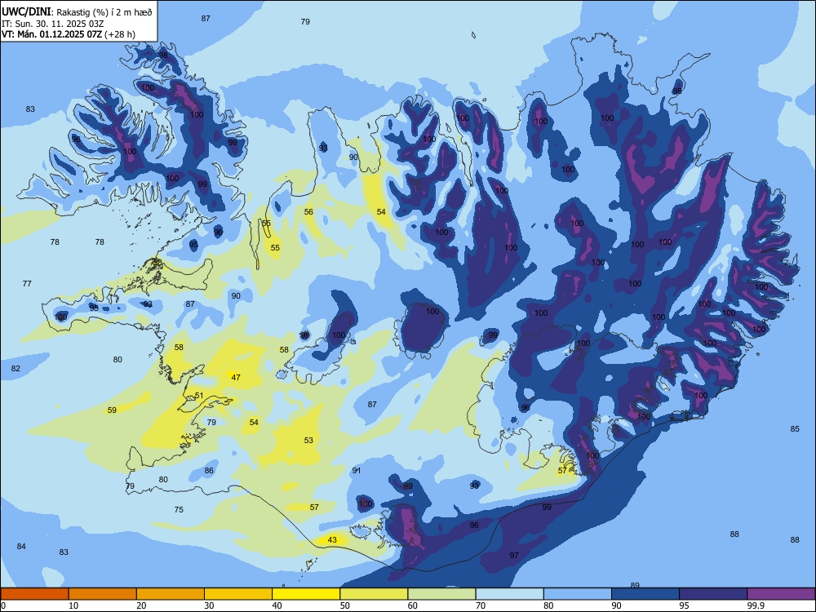Click the map value 84
The image size is (816, 612).
[x=21, y=547]
